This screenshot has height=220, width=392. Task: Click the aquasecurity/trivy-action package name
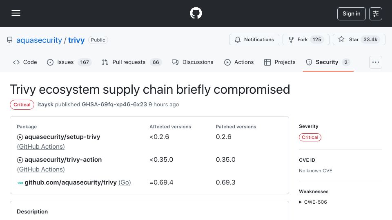[63, 160]
